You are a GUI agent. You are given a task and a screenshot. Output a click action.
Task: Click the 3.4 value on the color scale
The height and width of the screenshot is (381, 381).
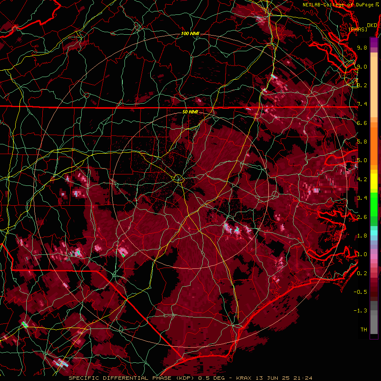(362, 198)
